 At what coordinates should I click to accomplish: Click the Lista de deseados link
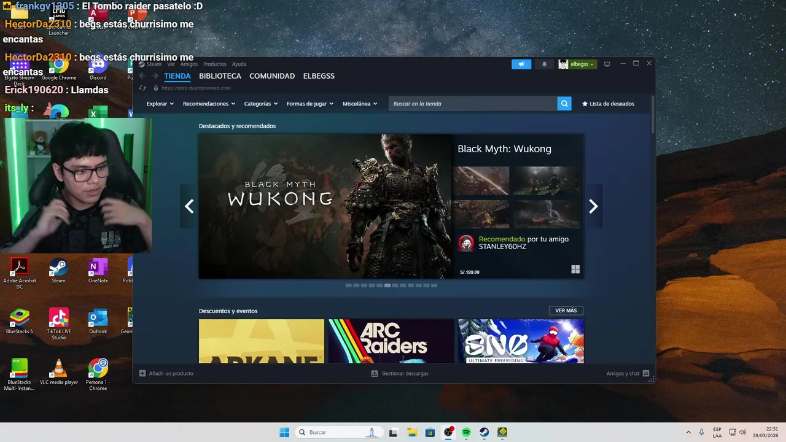coord(609,104)
